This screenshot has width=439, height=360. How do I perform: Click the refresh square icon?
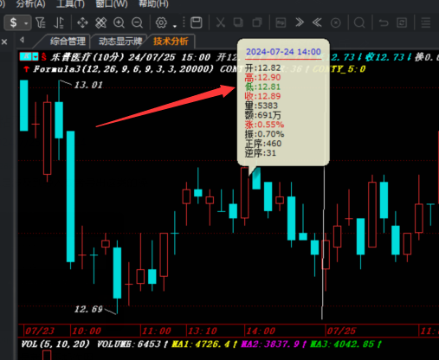pyautogui.click(x=402, y=22)
